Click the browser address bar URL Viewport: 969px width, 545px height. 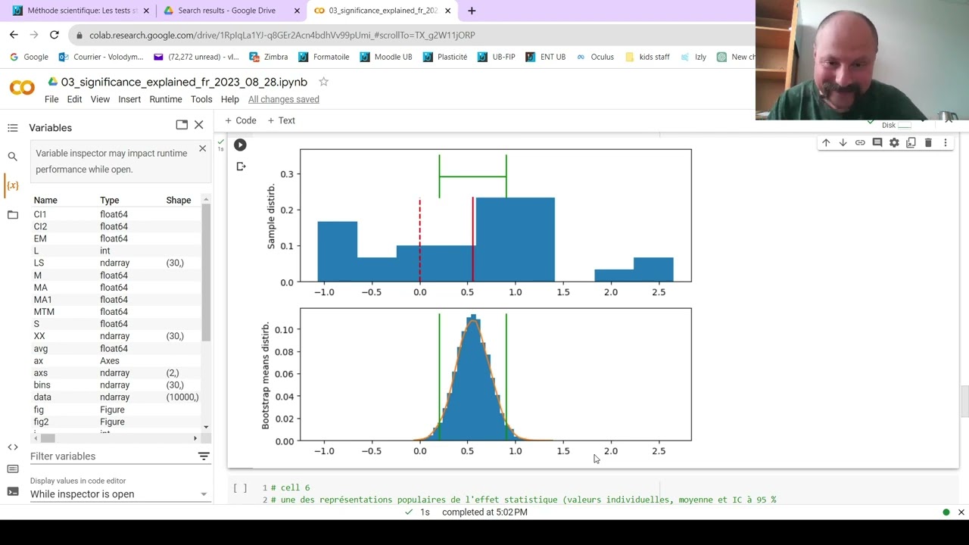282,35
